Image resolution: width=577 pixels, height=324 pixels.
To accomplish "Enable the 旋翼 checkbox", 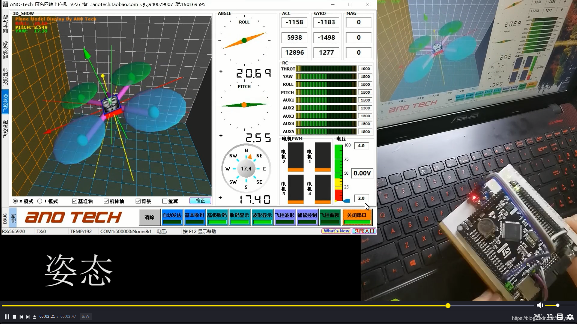I will point(165,201).
